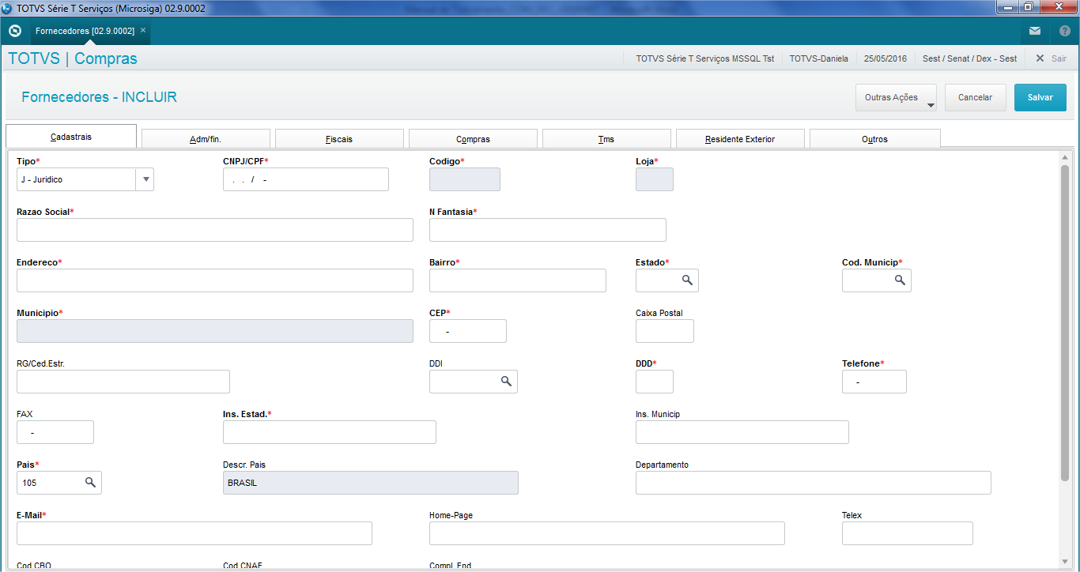Image resolution: width=1080 pixels, height=572 pixels.
Task: Switch to the Outros tab
Action: pos(874,139)
